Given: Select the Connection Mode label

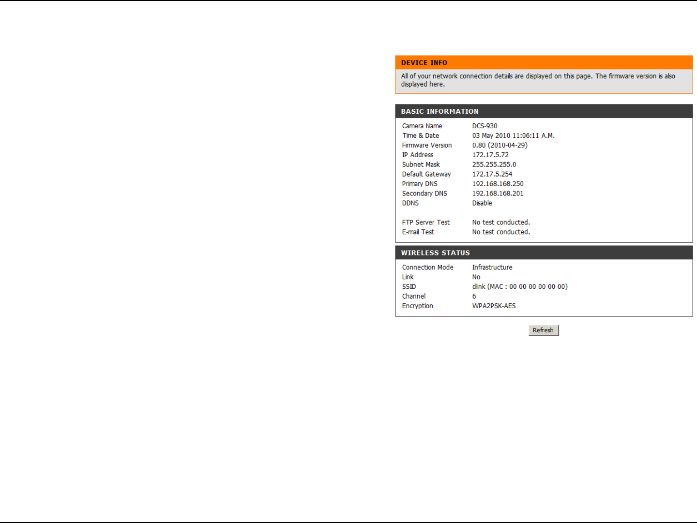Looking at the screenshot, I should pos(428,267).
